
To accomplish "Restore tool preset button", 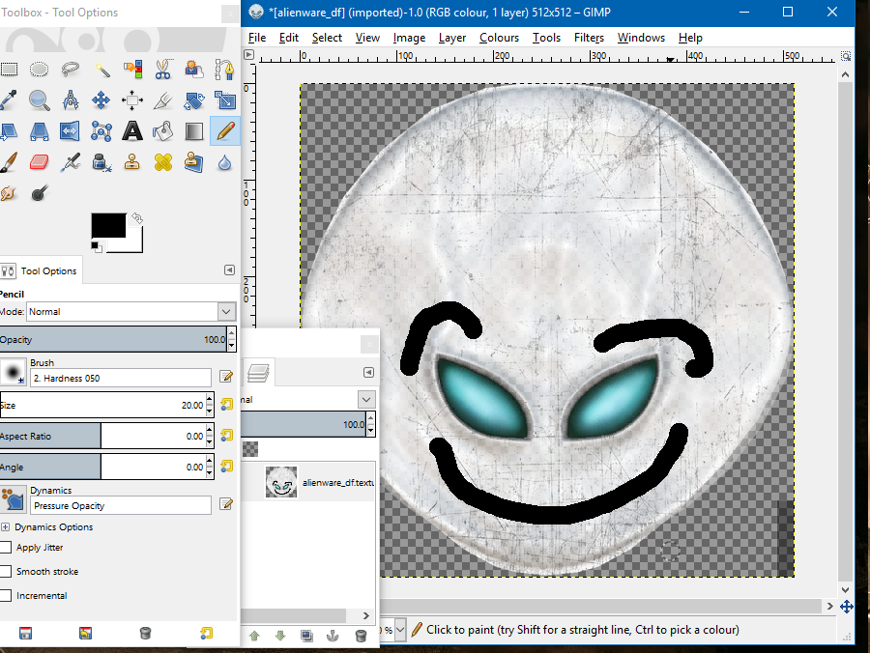I will [85, 633].
